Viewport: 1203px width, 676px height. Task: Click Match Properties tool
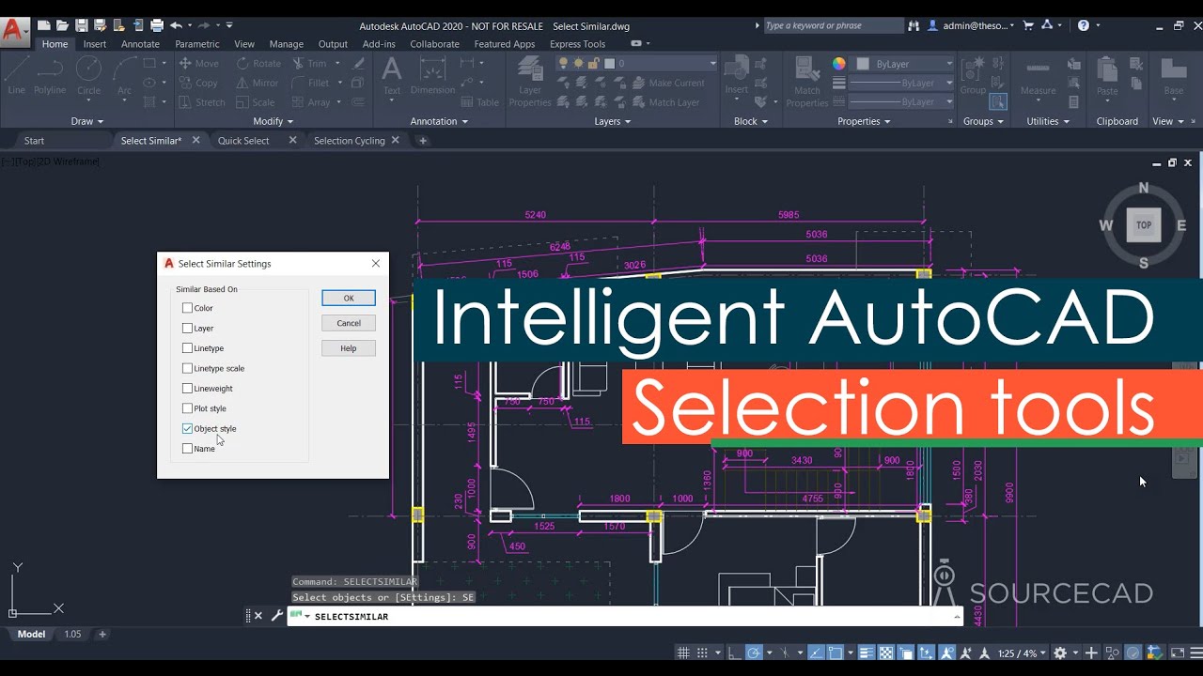click(807, 80)
